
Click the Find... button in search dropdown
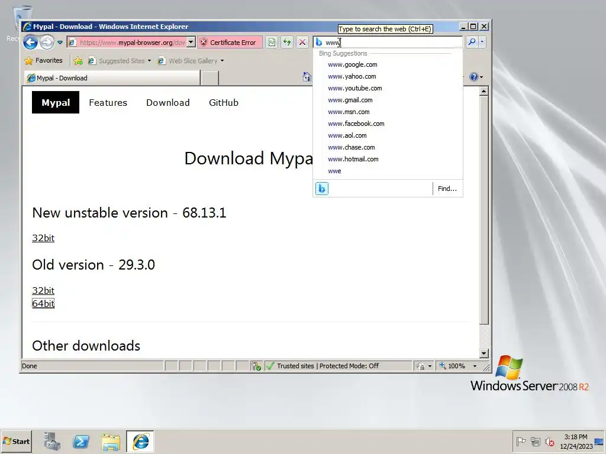[x=447, y=189]
